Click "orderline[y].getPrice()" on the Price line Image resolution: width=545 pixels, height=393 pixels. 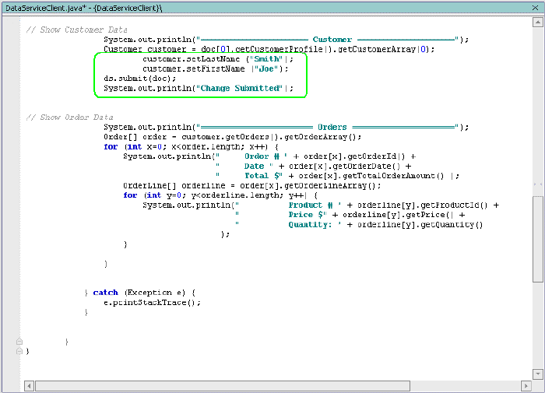point(399,215)
